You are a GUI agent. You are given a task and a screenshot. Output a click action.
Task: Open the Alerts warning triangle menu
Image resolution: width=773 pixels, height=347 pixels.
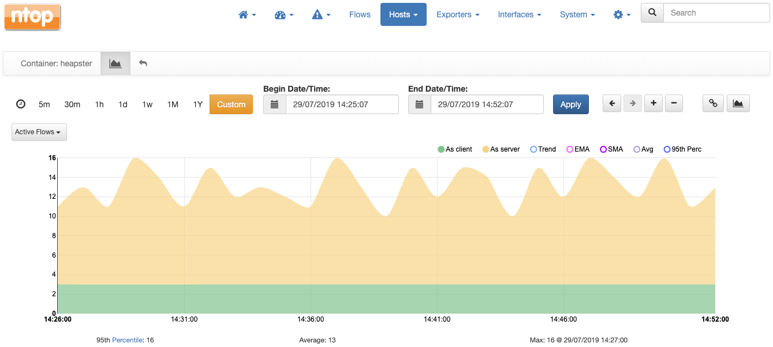tap(321, 14)
